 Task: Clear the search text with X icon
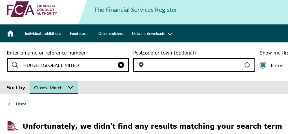121,65
